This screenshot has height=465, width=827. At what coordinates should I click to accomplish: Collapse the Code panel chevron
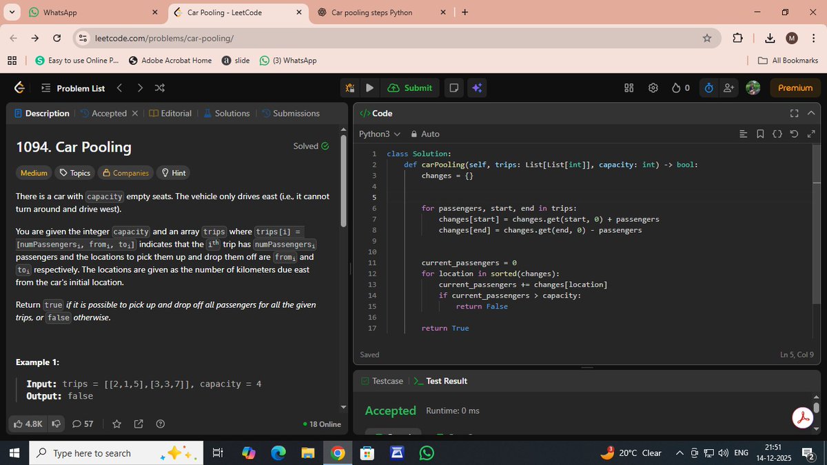(810, 113)
